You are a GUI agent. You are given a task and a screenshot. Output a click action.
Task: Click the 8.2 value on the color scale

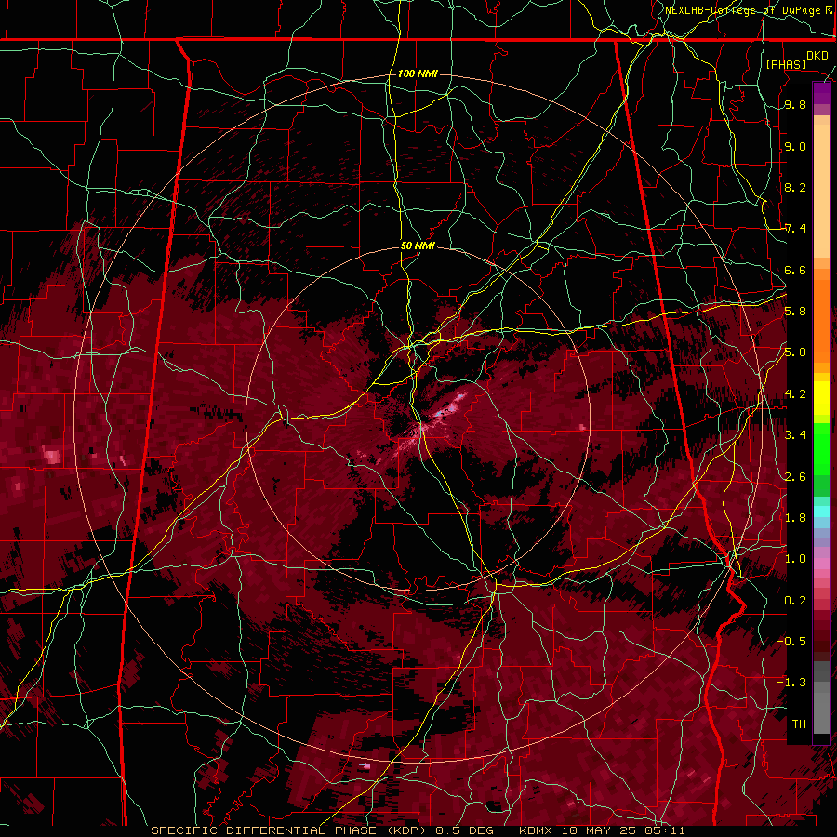coord(795,187)
